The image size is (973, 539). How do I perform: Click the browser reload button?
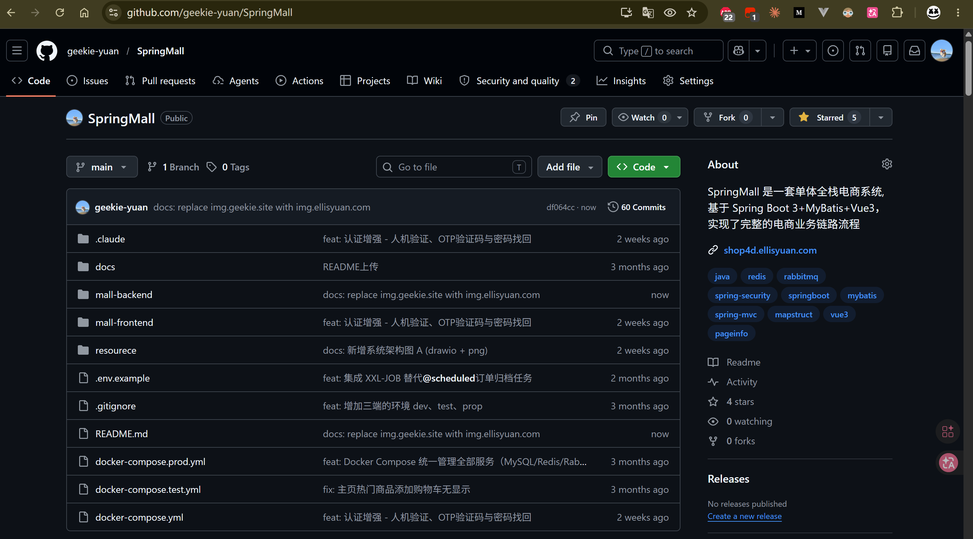[60, 13]
